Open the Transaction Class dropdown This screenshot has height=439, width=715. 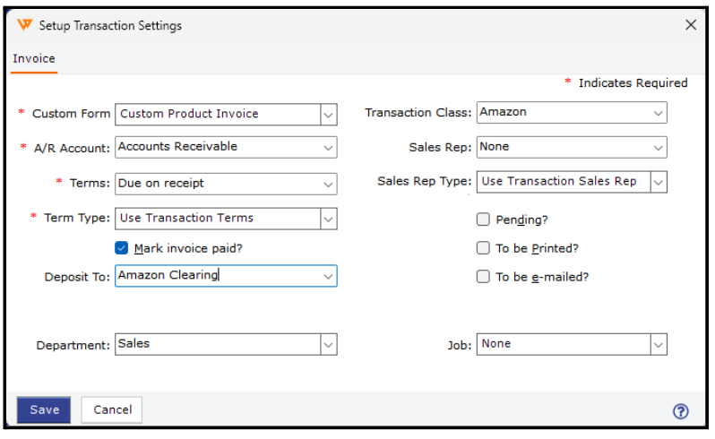[659, 113]
